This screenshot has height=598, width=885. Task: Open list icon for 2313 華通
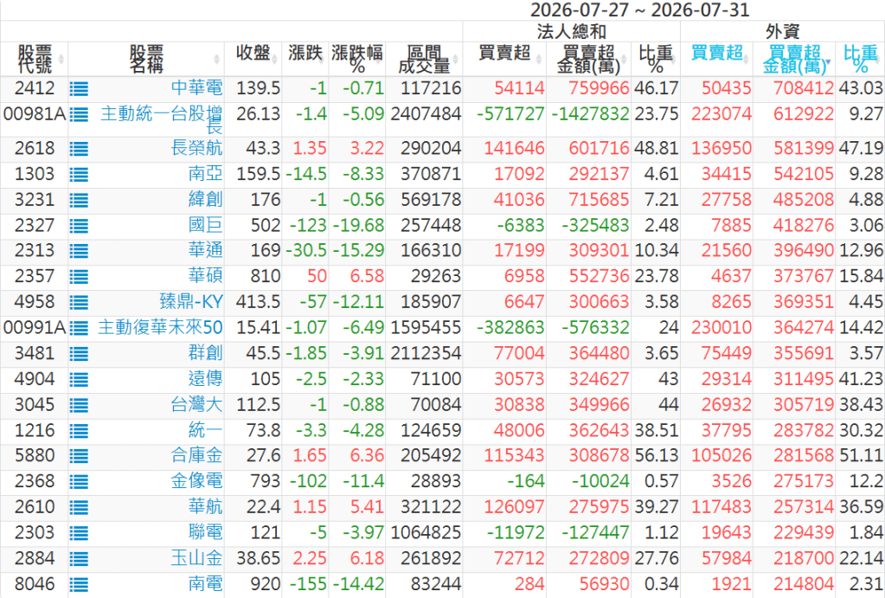click(x=79, y=251)
